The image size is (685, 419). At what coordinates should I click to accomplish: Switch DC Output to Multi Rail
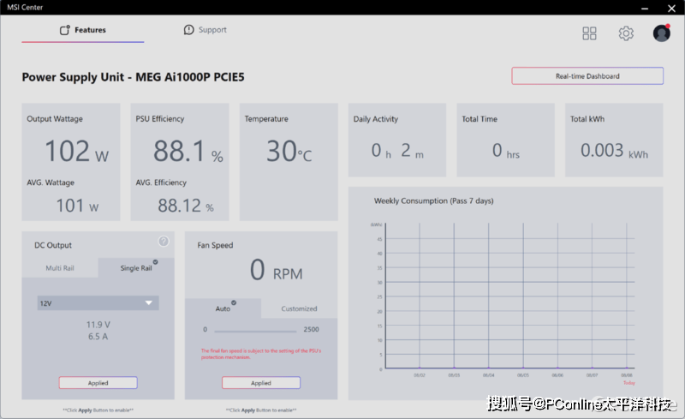tap(59, 268)
